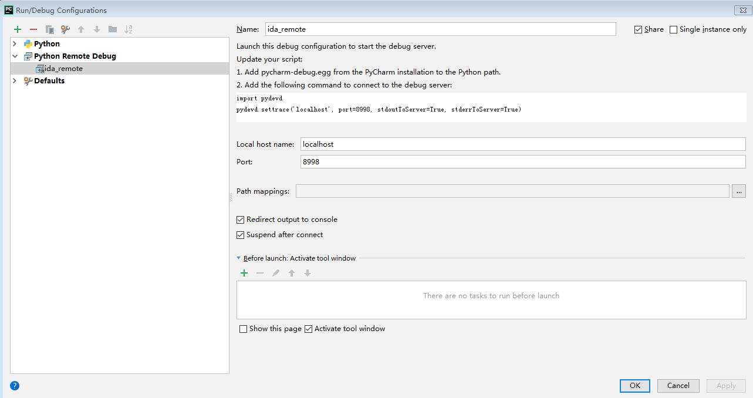Click the pydevd.settrace command line
Viewport: 753px width, 398px height.
[x=379, y=110]
